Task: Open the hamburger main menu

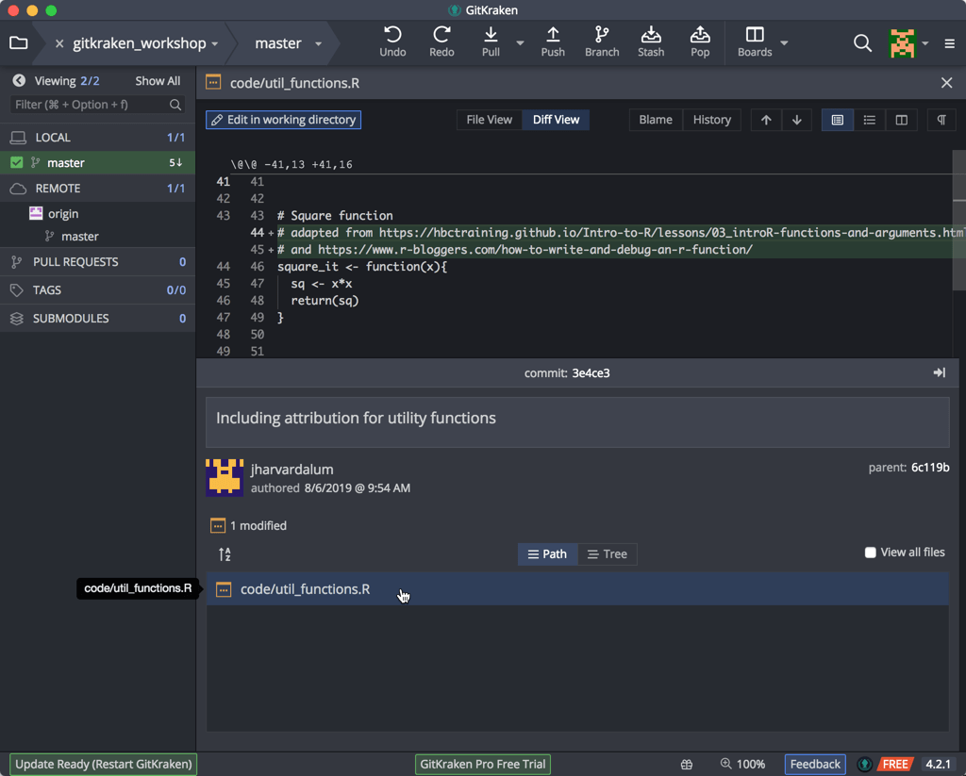Action: (x=949, y=43)
